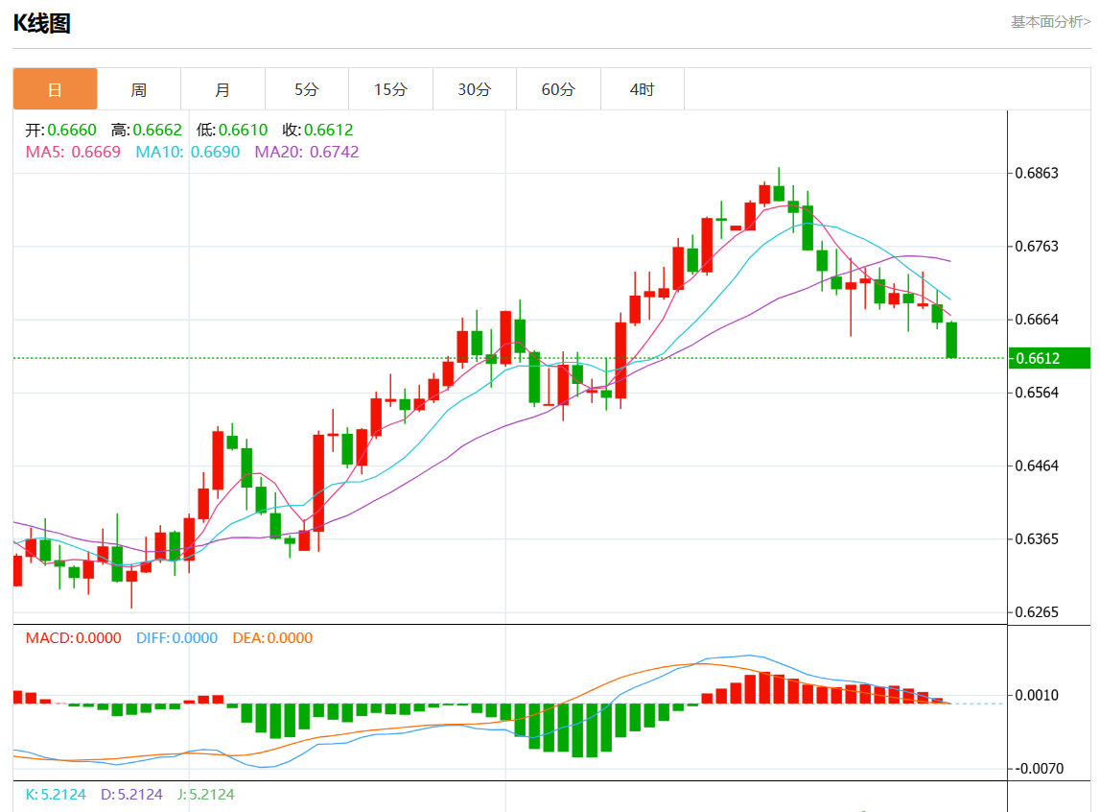Viewport: 1100px width, 812px height.
Task: Click the latest green candlestick
Action: [951, 340]
